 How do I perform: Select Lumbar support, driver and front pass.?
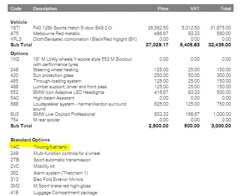(70, 87)
